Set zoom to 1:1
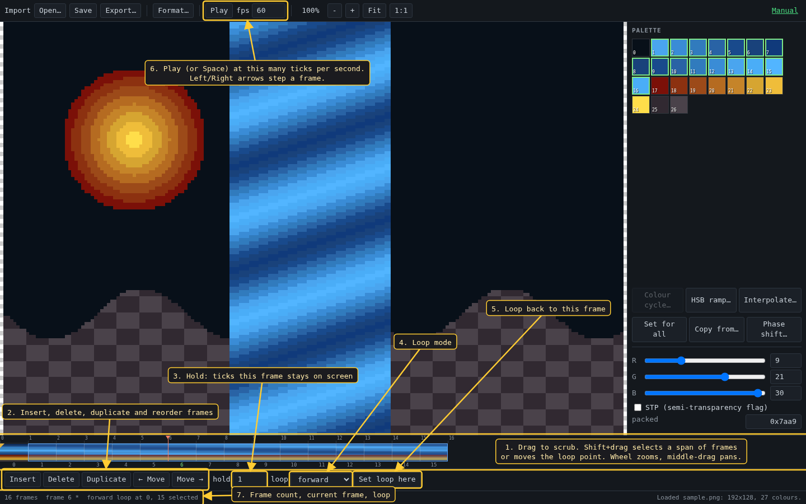Viewport: 806px width, 504px height. (401, 11)
